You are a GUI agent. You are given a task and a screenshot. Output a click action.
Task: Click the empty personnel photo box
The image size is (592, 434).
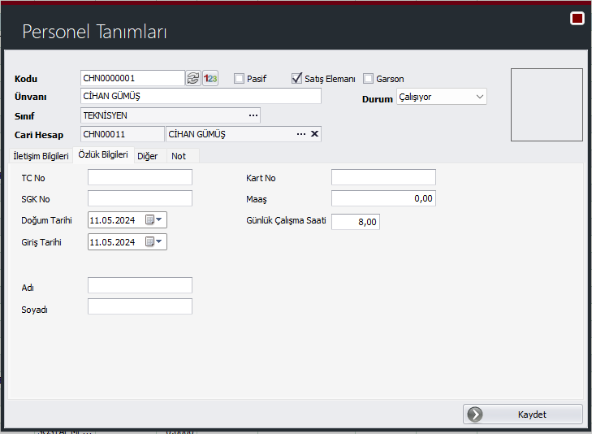coord(546,105)
